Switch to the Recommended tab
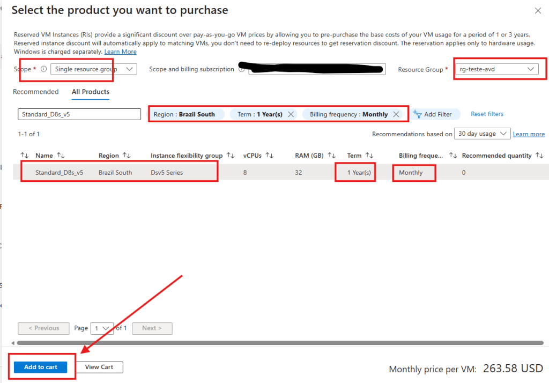The height and width of the screenshot is (383, 549). (x=35, y=92)
